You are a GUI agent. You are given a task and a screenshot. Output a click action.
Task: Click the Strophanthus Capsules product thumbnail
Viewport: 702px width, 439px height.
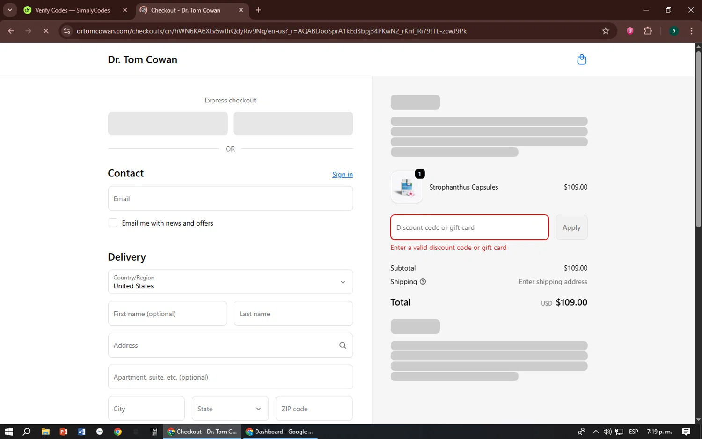406,187
